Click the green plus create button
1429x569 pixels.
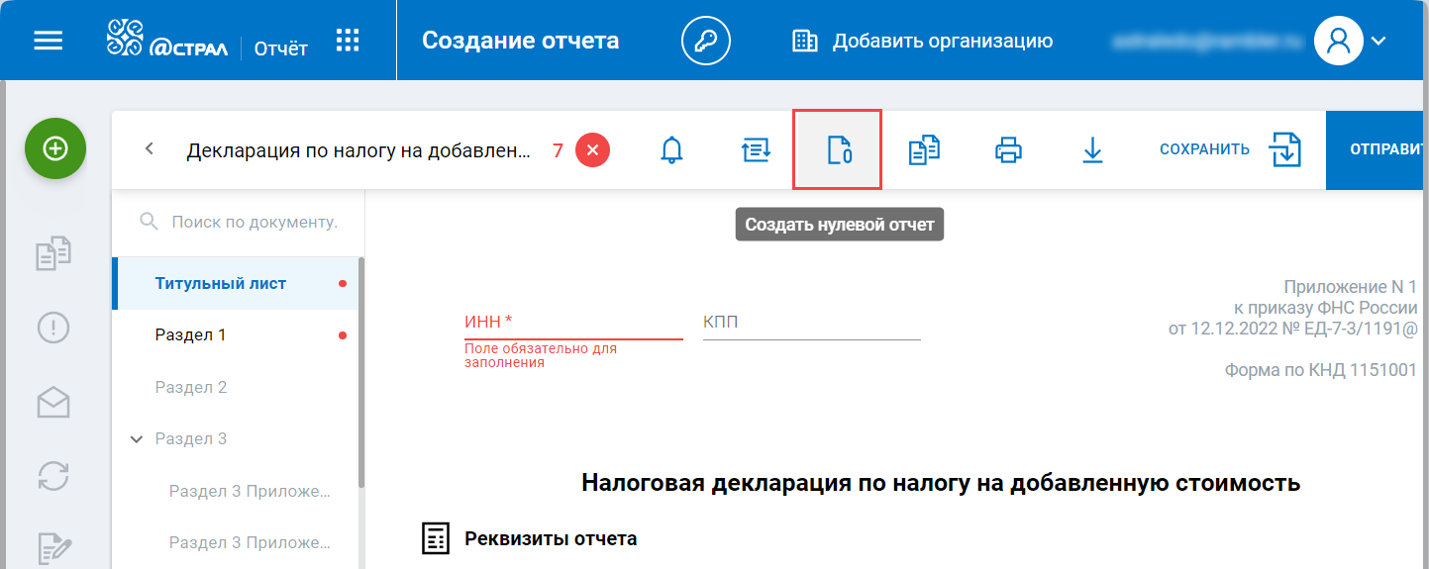55,148
